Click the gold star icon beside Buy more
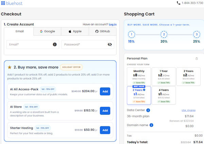 [10, 67]
